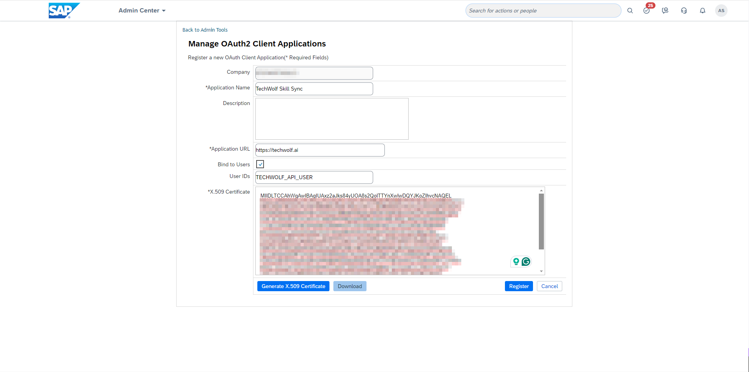Open the search magnifier icon
Viewport: 749px width, 372px height.
click(630, 11)
